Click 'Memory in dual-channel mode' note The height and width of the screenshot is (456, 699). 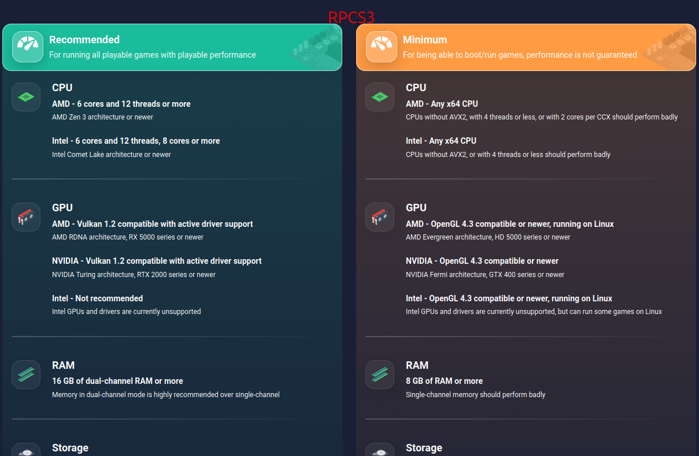(x=166, y=395)
